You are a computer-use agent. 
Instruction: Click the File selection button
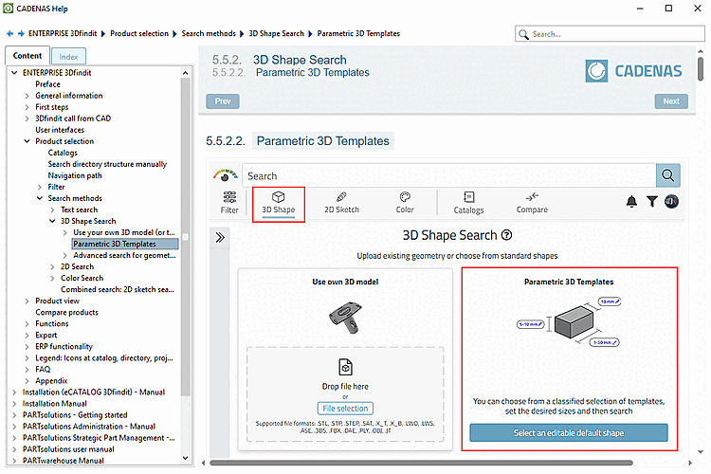tap(345, 409)
